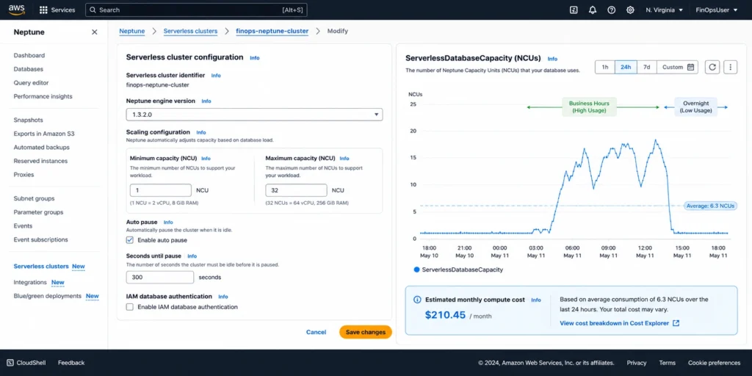Click the Maximum capacity NCU field

coord(297,190)
